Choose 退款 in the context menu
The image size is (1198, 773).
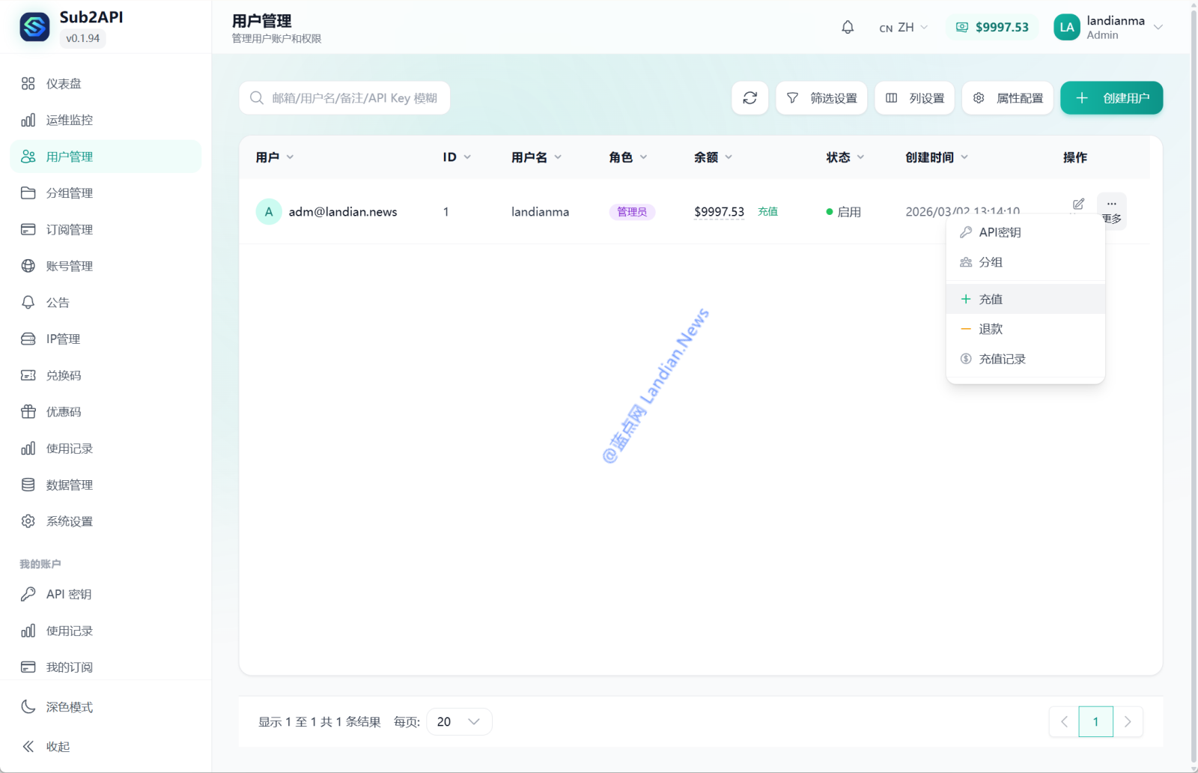click(991, 329)
